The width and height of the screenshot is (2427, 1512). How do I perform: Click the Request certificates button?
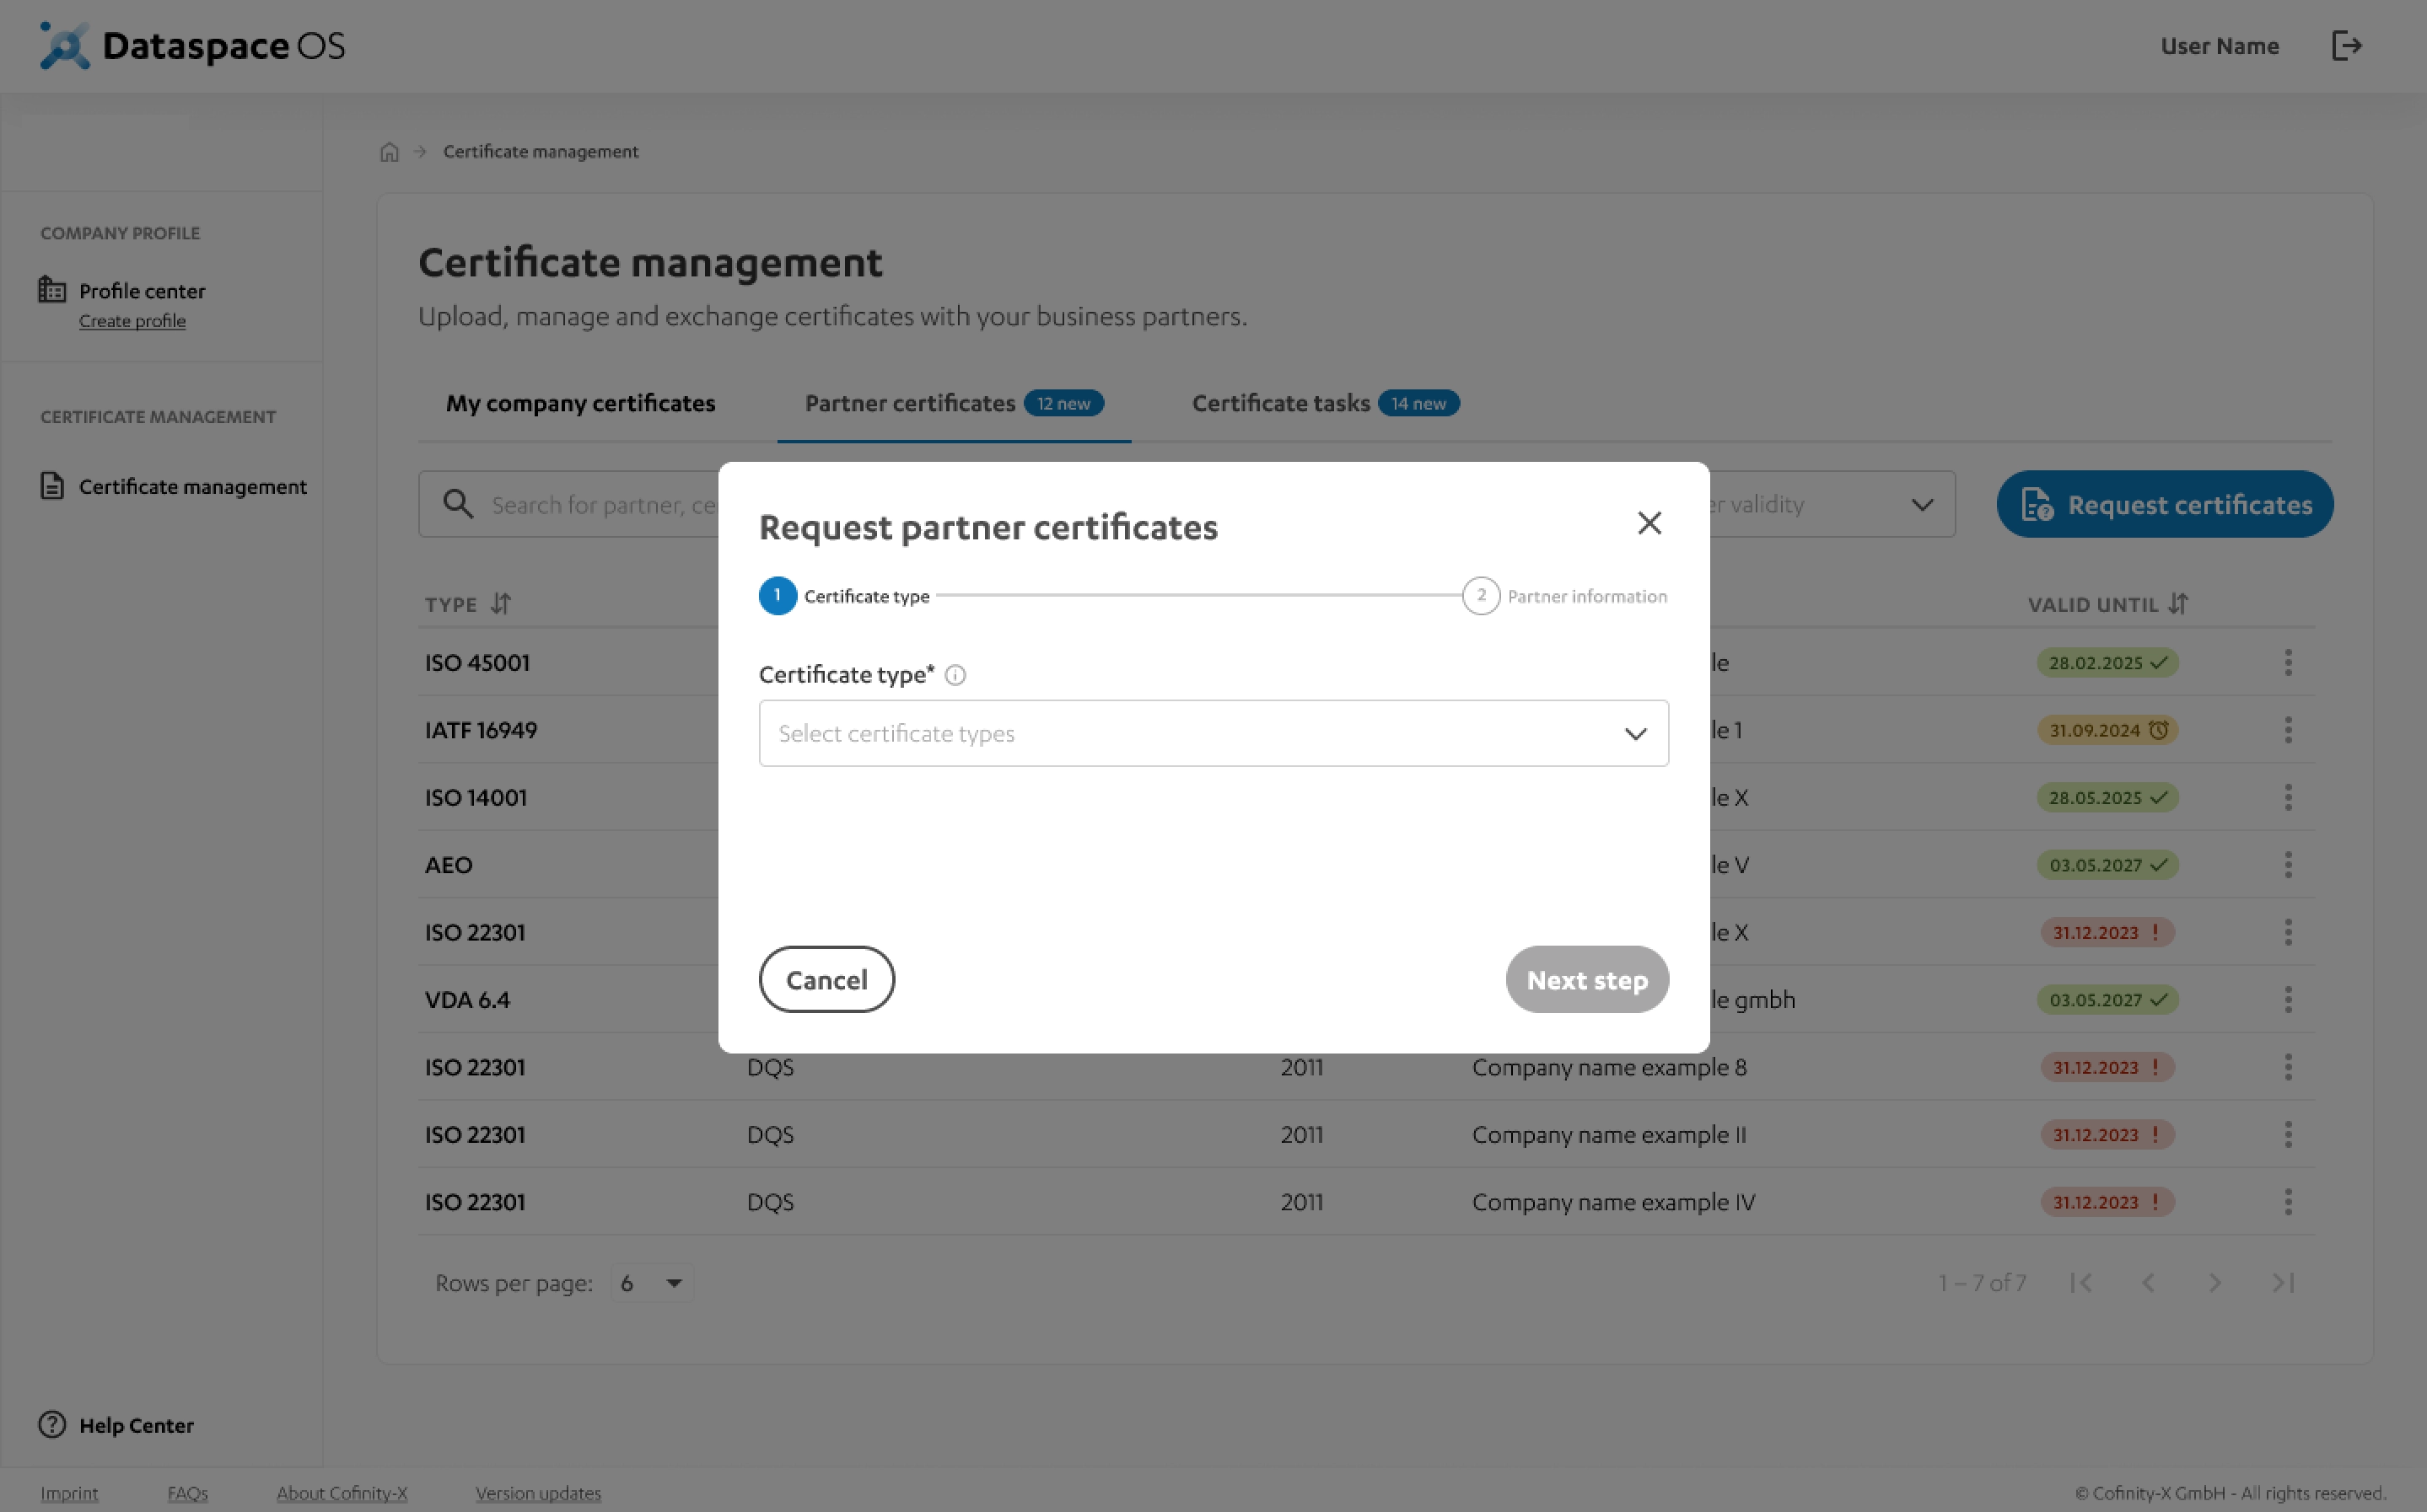click(2164, 505)
